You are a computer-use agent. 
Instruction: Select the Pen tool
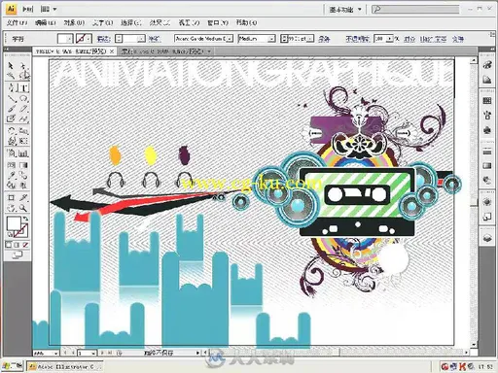11,87
